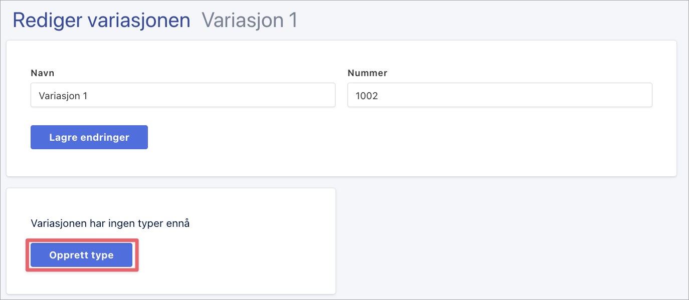The image size is (689, 300).
Task: Place cursor on "Variasjon 1" text inside Navn field
Action: point(63,96)
